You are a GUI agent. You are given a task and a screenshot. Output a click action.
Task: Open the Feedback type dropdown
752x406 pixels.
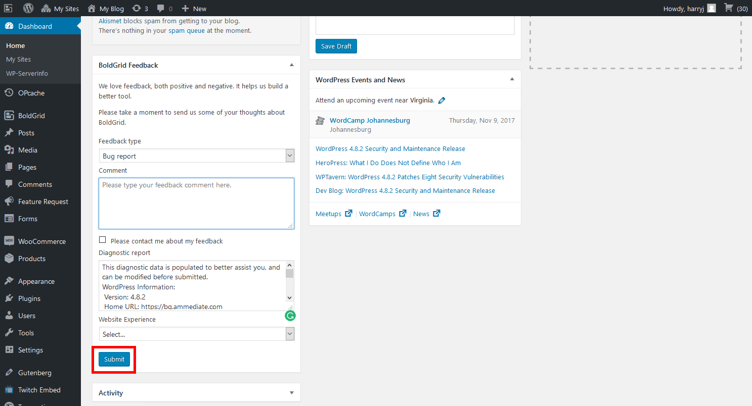[x=197, y=156]
